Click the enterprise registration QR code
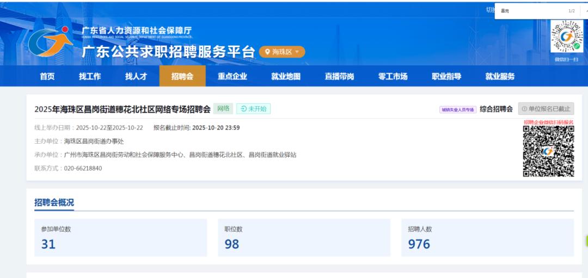Image resolution: width=588 pixels, height=278 pixels. click(549, 151)
